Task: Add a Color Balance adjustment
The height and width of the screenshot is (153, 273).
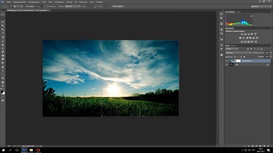Action: (244, 38)
